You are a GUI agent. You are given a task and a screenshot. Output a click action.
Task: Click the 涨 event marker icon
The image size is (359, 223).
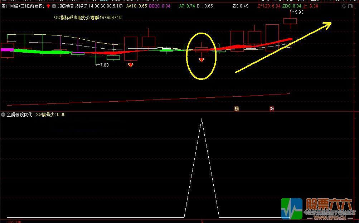[x=272, y=108]
